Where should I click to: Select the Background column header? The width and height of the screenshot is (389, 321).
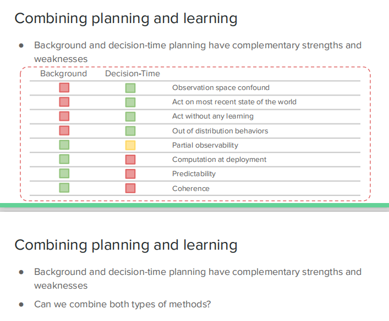click(63, 74)
